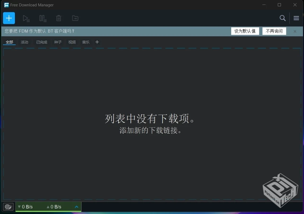304x214 pixels.
Task: Open the 已完成 downloads tab
Action: [41, 42]
